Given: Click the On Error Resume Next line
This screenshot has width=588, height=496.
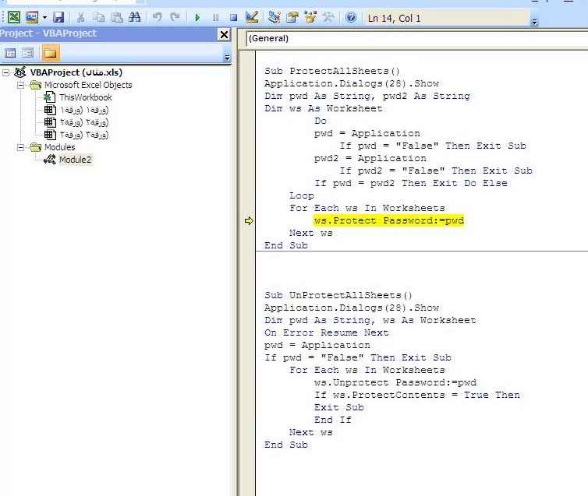Looking at the screenshot, I should pyautogui.click(x=326, y=332).
